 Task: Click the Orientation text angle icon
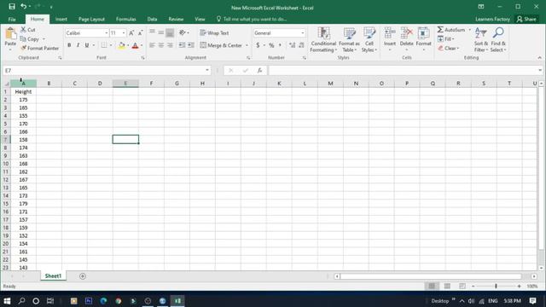(x=183, y=32)
